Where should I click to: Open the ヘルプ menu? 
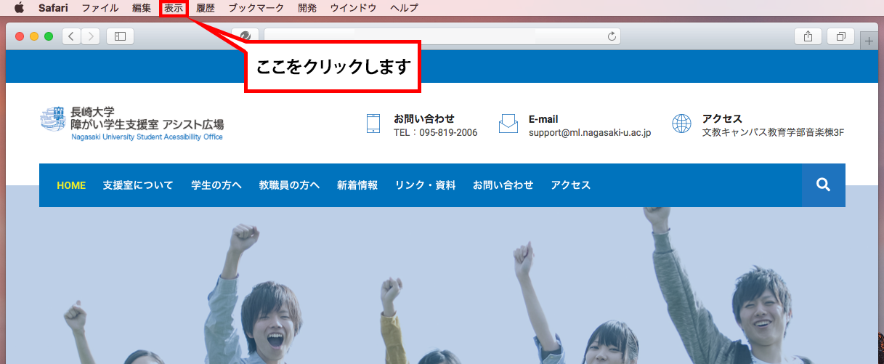(404, 8)
